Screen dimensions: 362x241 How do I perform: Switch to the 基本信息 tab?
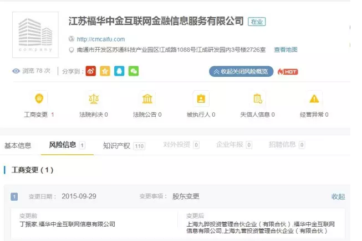[18, 145]
